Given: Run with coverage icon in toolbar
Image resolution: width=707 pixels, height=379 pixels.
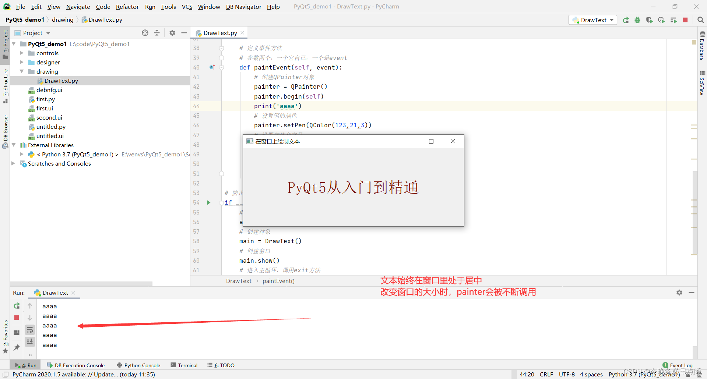Looking at the screenshot, I should point(649,20).
